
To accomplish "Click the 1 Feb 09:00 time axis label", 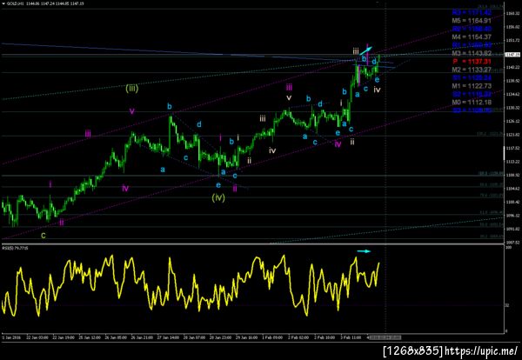I will (x=272, y=337).
